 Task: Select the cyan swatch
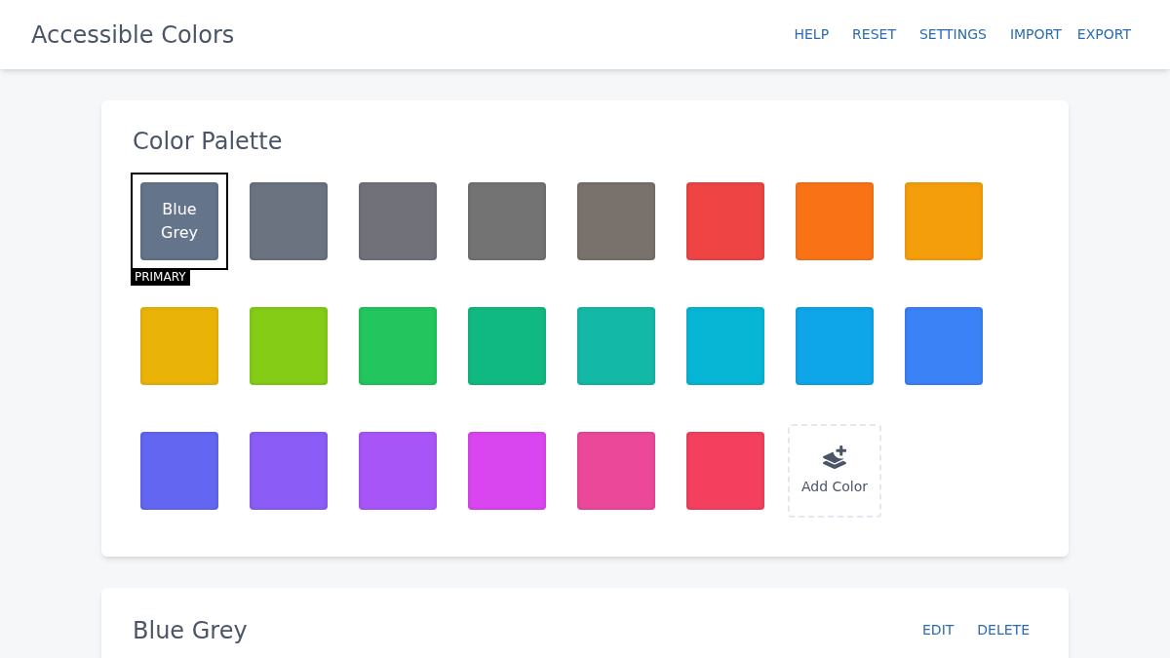tap(725, 346)
